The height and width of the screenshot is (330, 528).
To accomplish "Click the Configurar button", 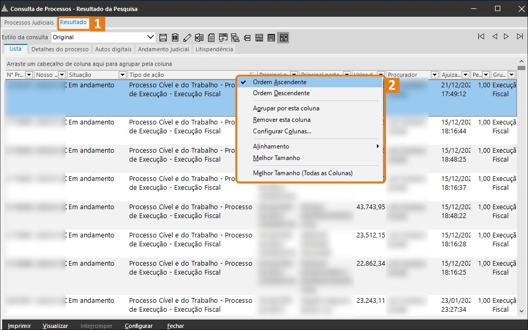I will point(139,326).
